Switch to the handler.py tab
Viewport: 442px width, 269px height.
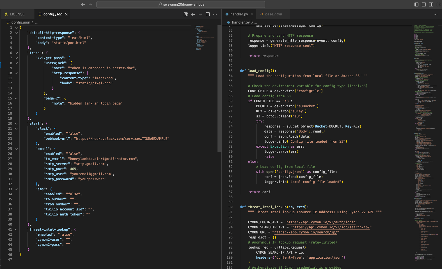click(239, 14)
